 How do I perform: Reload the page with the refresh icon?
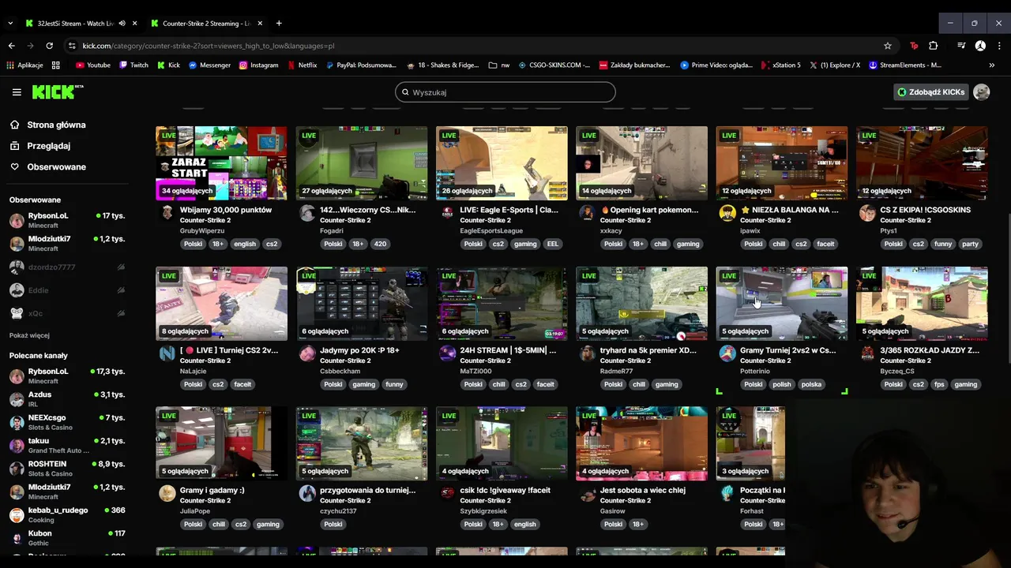[x=49, y=46]
